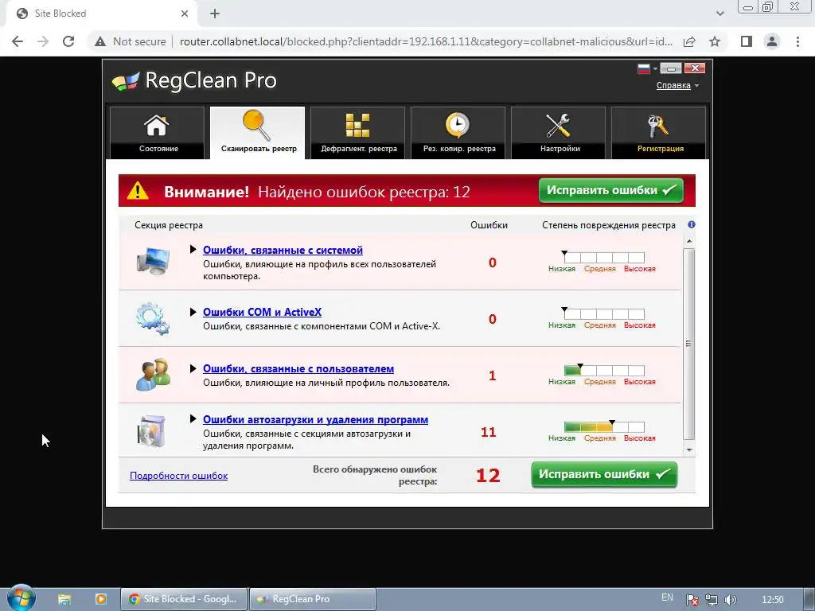Open the Справка help menu
815x611 pixels.
coord(677,86)
